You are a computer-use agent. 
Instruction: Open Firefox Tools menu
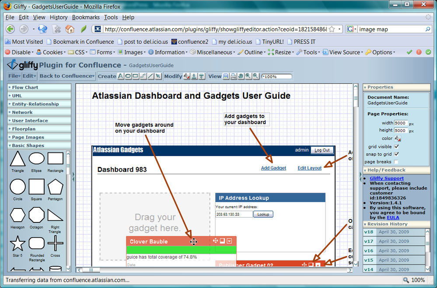coord(111,17)
